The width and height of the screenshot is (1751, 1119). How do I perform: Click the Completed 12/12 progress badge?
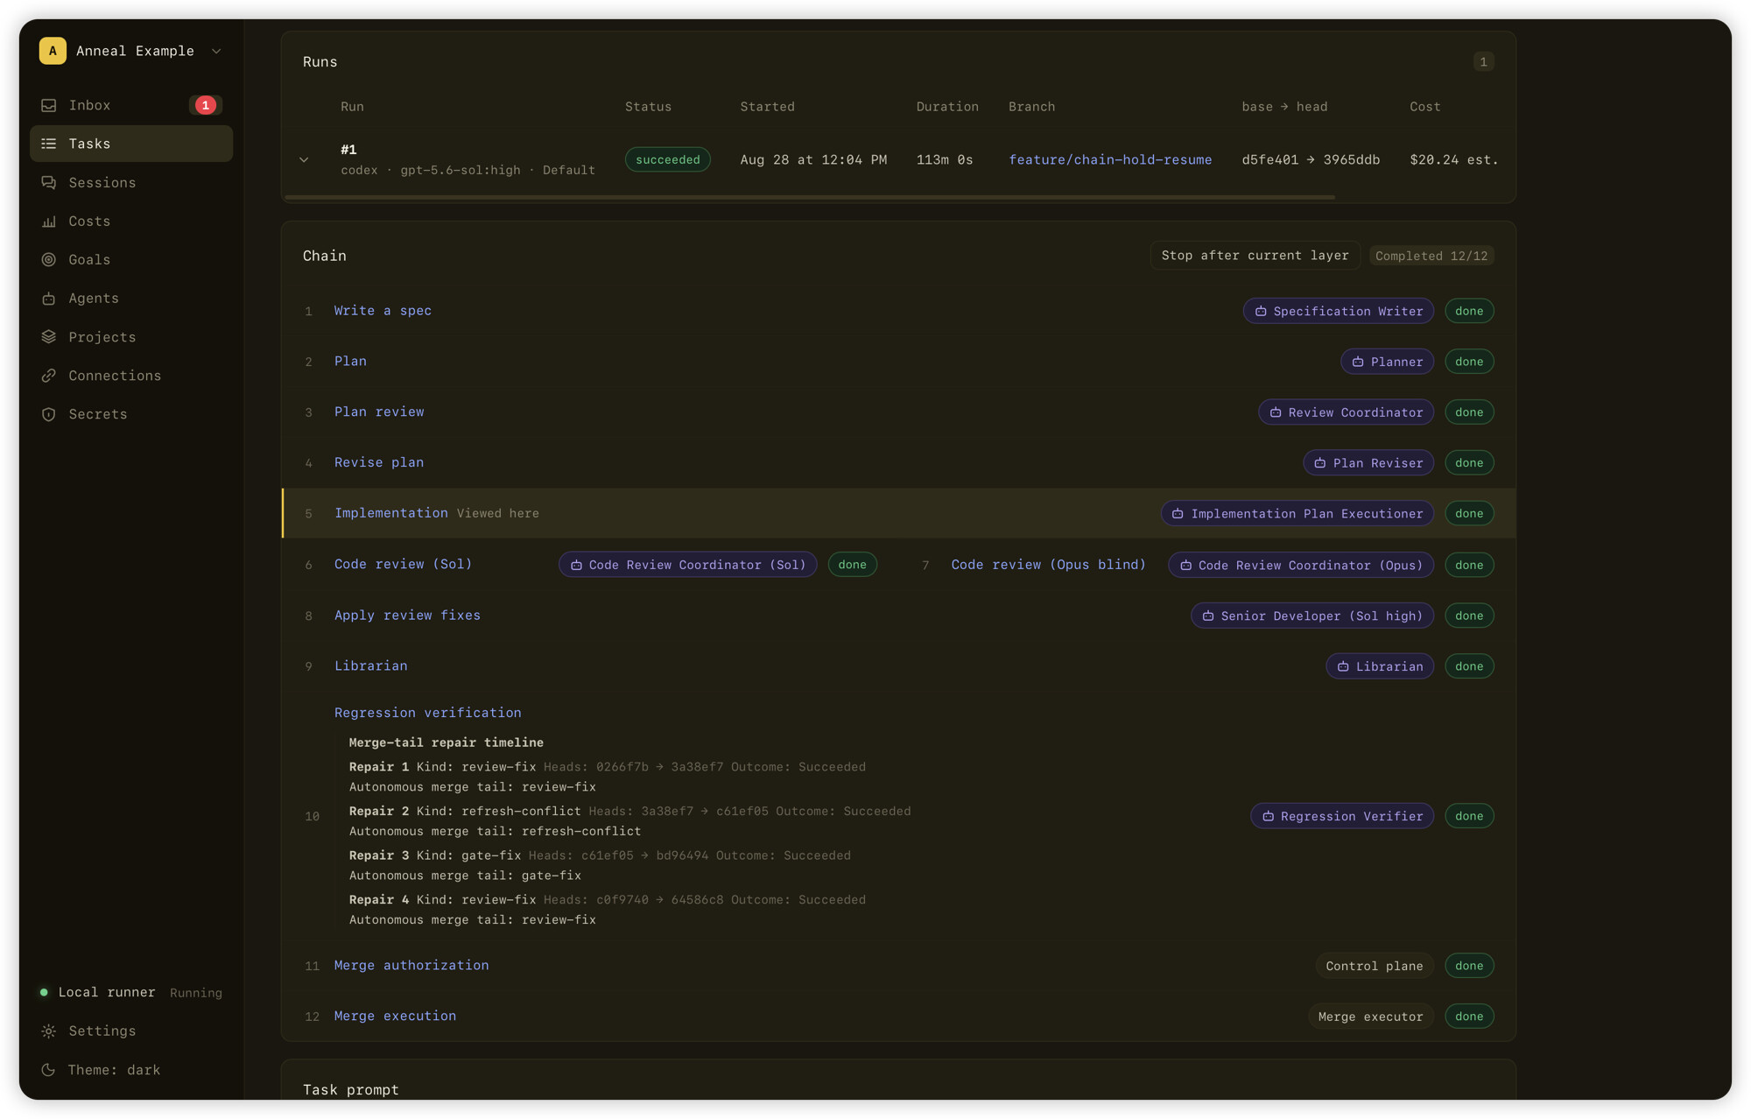click(x=1431, y=256)
